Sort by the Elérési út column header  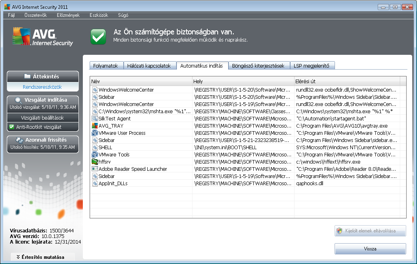click(x=347, y=81)
